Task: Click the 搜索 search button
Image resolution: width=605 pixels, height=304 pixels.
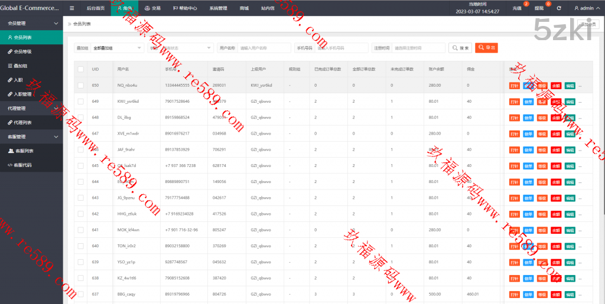Action: click(x=460, y=48)
